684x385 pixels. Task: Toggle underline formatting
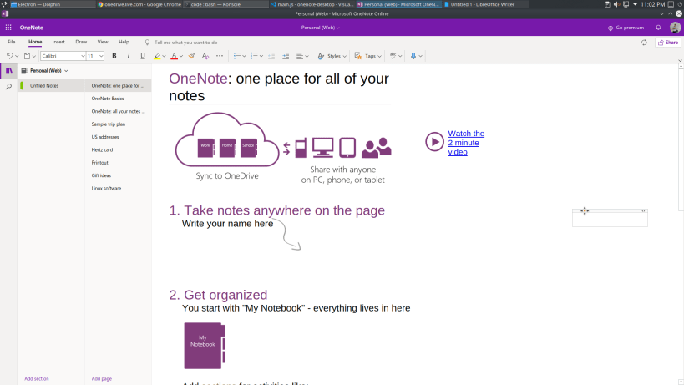click(x=143, y=56)
